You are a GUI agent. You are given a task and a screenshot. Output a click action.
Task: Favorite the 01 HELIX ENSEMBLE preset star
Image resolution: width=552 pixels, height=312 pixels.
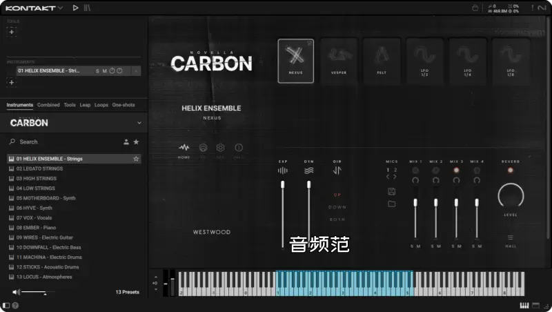[136, 159]
